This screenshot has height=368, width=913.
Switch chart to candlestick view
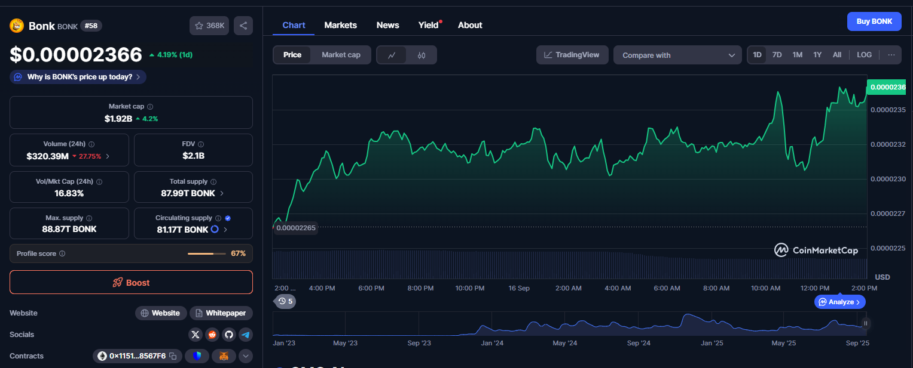tap(422, 55)
